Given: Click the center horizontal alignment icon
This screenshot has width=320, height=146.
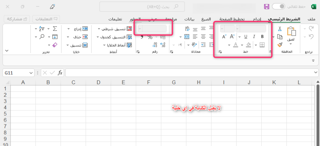Looking at the screenshot, I should tap(203, 37).
